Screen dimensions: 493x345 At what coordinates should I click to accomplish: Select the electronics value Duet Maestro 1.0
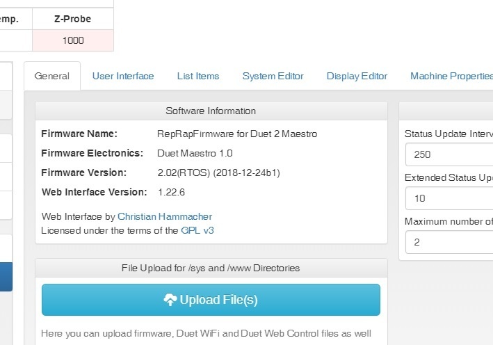click(195, 154)
